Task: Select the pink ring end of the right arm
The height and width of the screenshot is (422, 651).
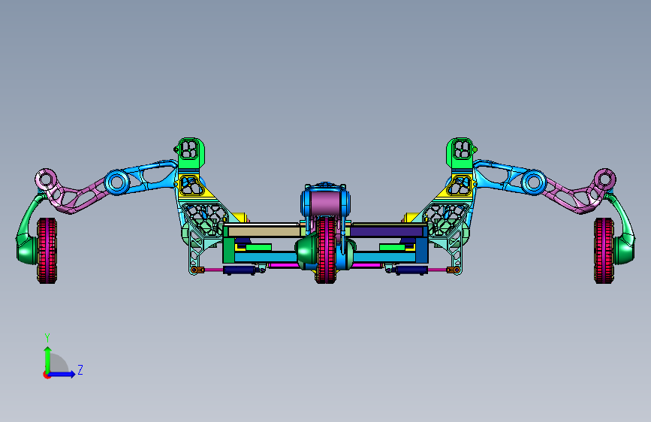Action: [x=605, y=180]
